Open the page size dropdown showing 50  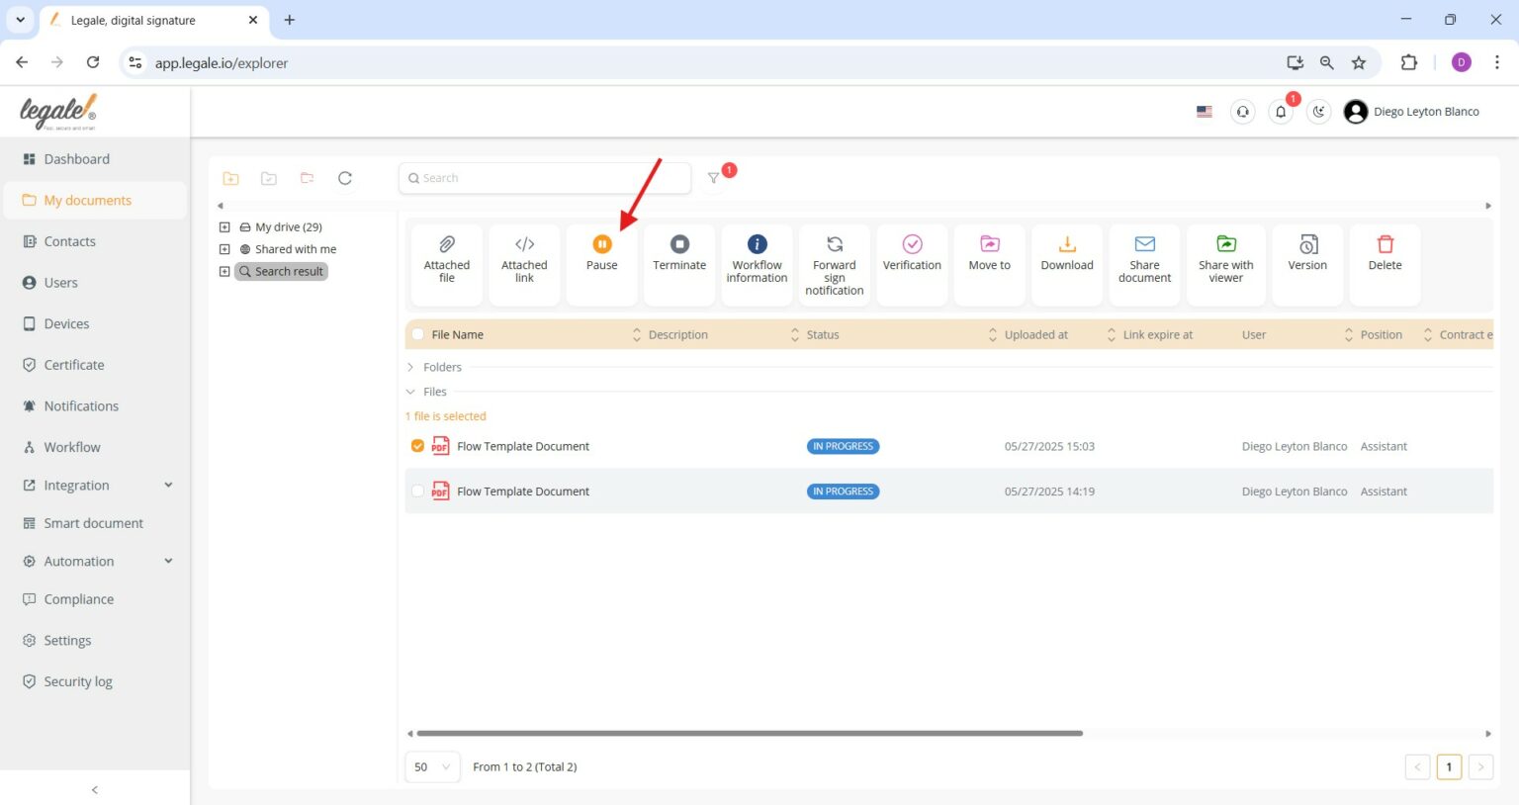(431, 766)
